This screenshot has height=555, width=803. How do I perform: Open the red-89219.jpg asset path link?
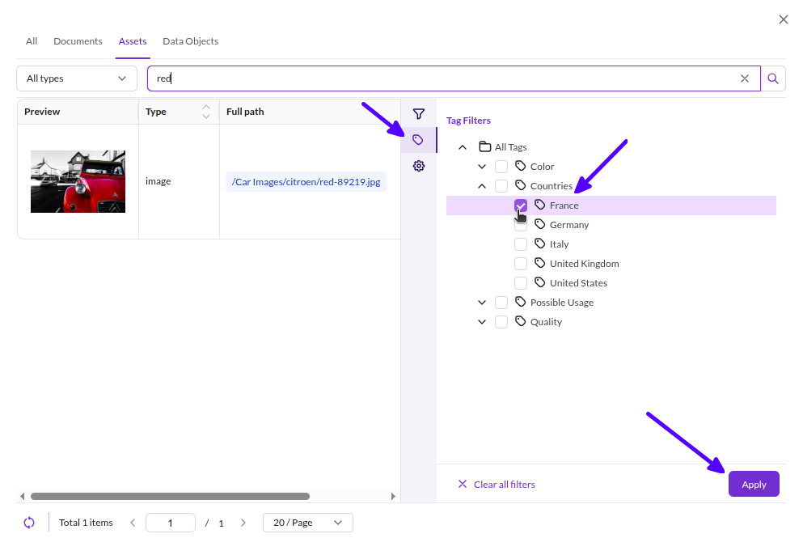[x=306, y=182]
